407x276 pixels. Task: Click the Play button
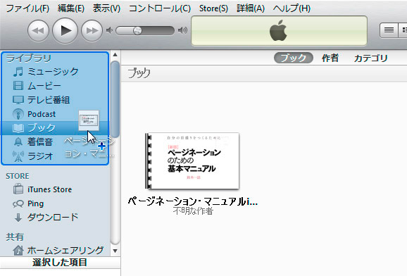[x=65, y=31]
